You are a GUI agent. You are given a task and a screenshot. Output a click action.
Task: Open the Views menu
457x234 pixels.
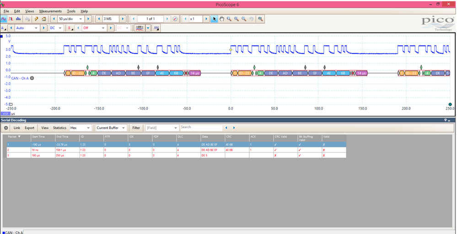[29, 11]
